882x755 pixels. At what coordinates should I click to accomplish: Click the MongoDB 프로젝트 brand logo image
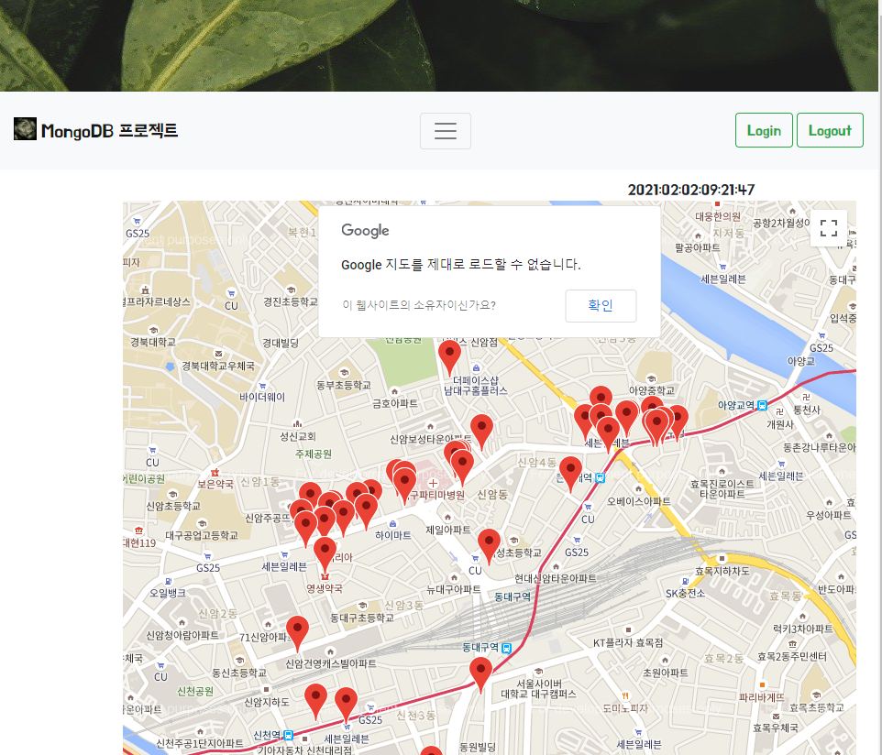[25, 129]
